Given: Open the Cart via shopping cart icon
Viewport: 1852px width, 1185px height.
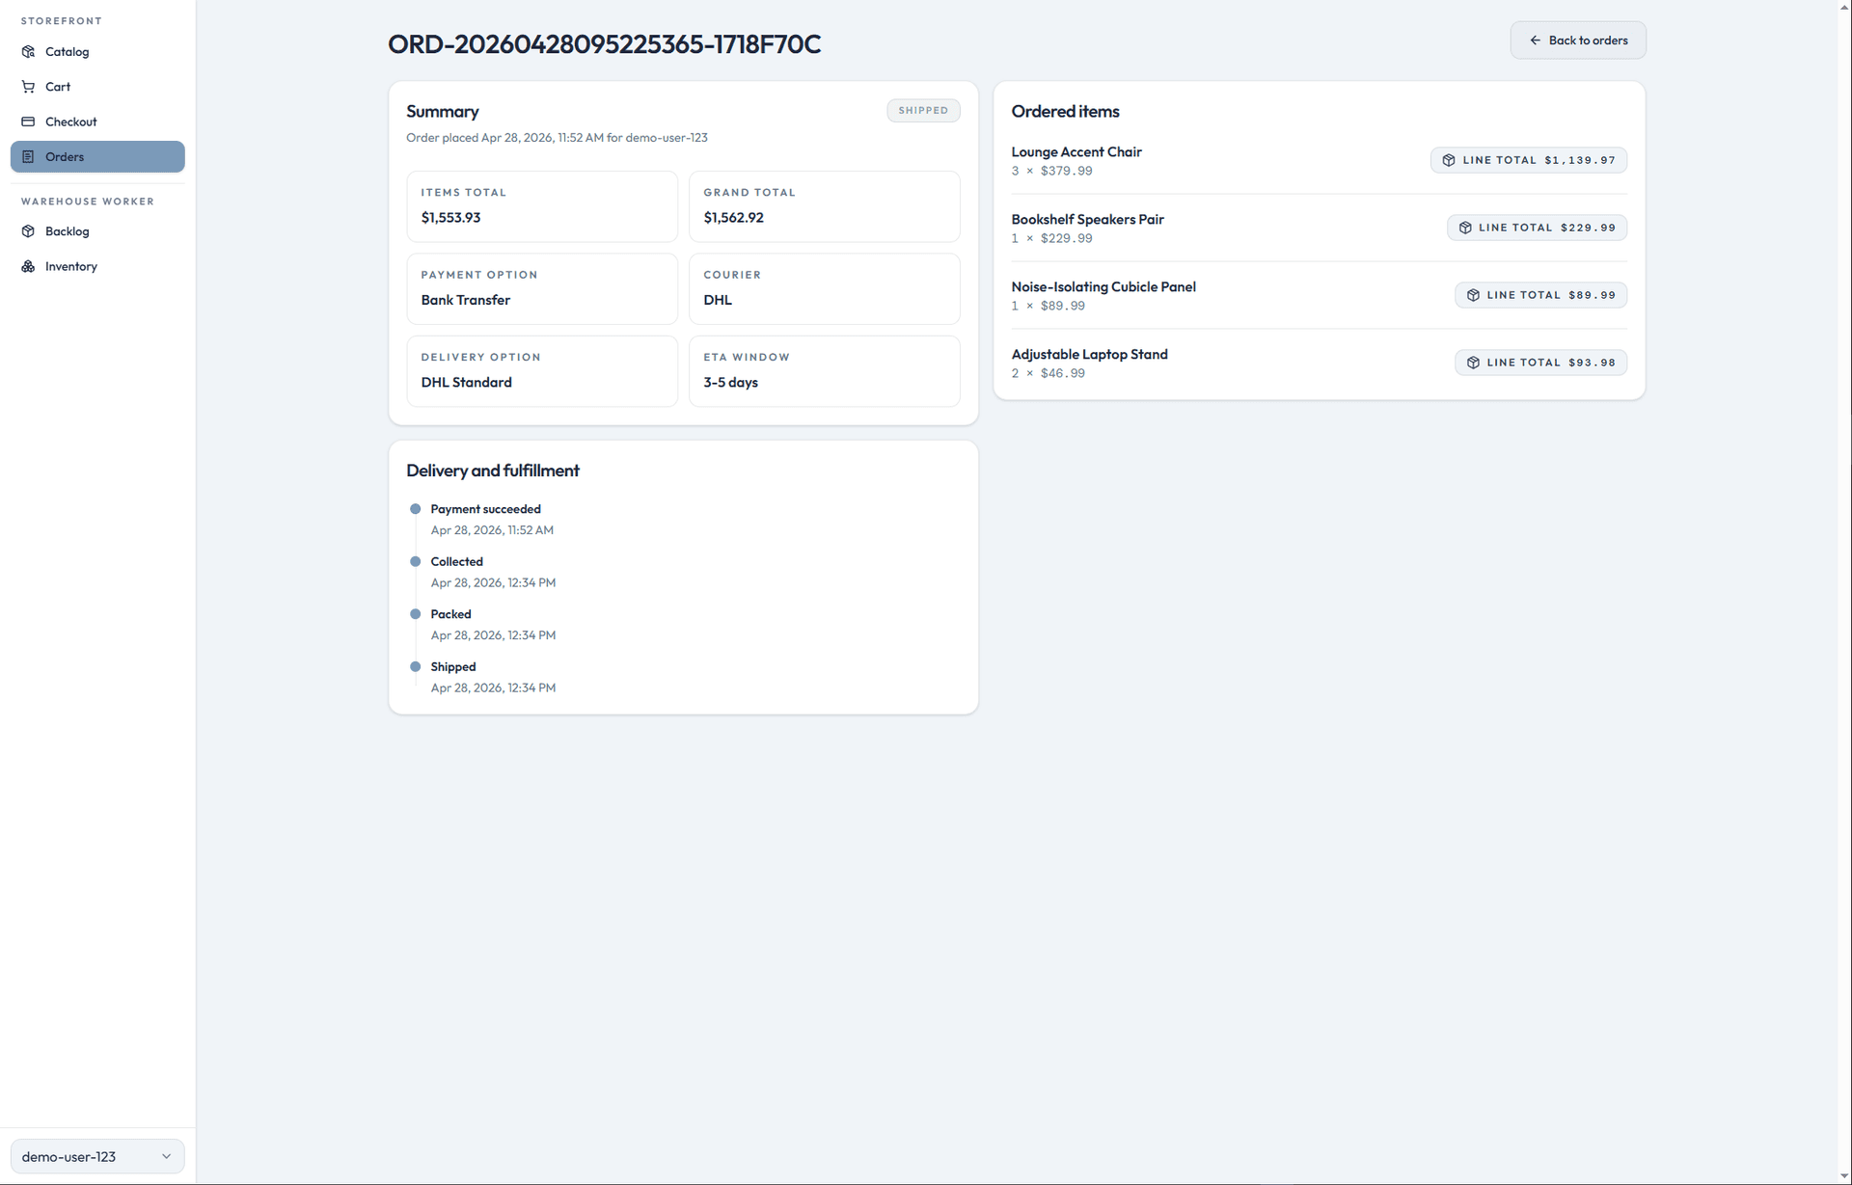Looking at the screenshot, I should 28,86.
